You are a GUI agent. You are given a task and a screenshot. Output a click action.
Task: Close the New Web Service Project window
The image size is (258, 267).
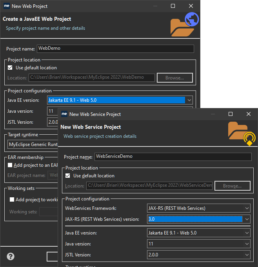coord(249,114)
